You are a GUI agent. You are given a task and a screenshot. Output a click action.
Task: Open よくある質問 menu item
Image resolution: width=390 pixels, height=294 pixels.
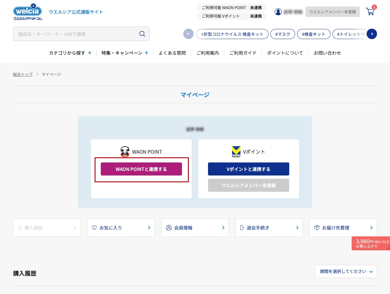(x=172, y=53)
